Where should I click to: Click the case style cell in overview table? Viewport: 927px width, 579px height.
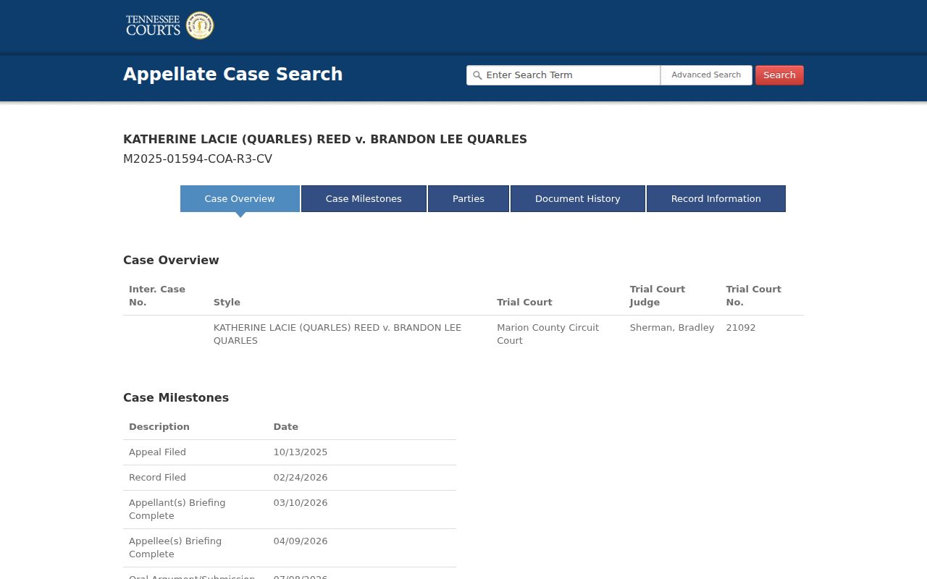tap(337, 334)
